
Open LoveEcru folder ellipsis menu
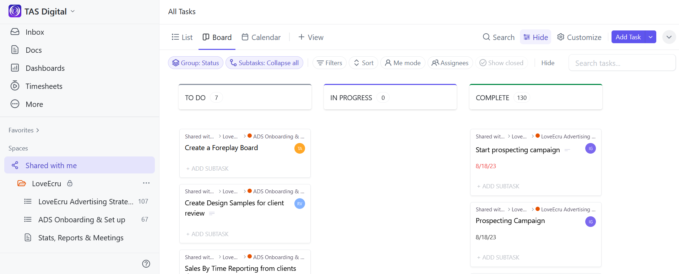146,183
